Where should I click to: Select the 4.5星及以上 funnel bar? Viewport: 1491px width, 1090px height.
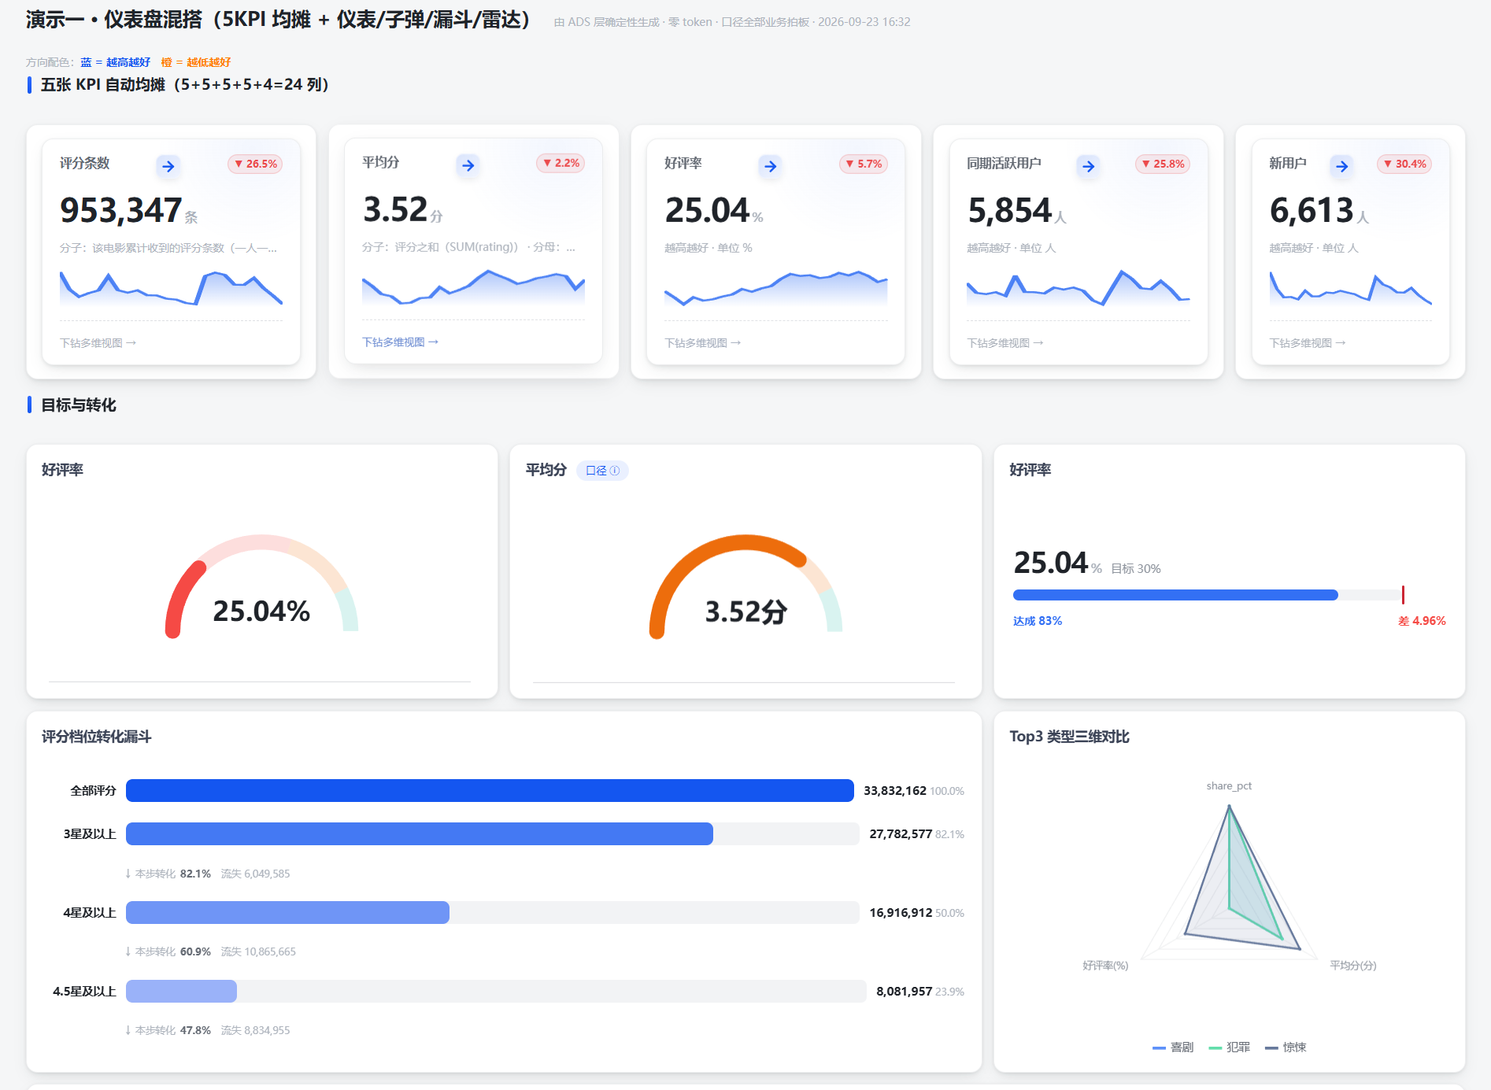pos(181,992)
